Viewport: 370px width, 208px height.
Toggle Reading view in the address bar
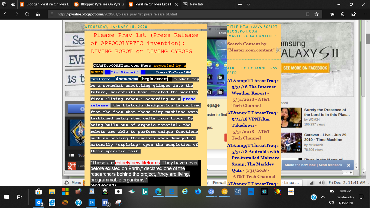tap(308, 14)
